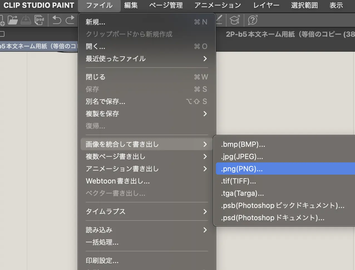Click the open folder toolbar icon

(x=13, y=20)
